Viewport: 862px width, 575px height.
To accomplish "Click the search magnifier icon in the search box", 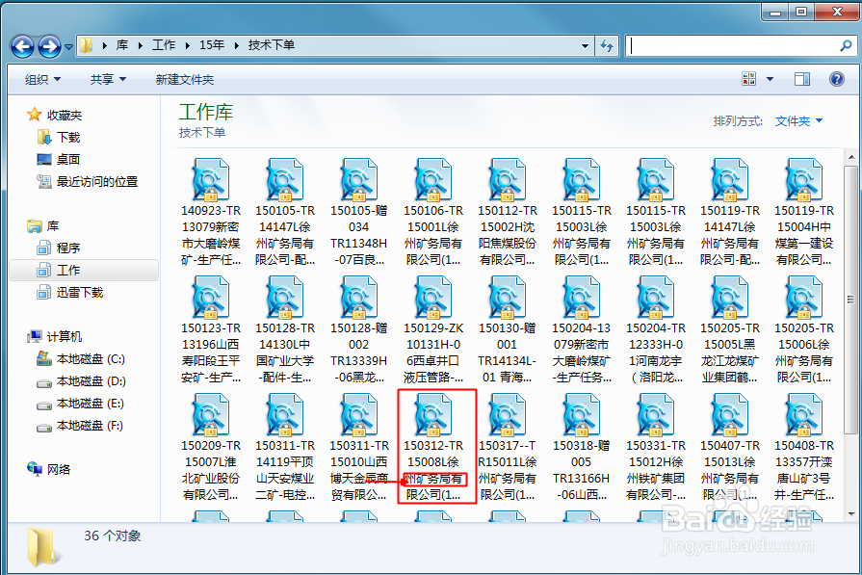I will pos(844,45).
